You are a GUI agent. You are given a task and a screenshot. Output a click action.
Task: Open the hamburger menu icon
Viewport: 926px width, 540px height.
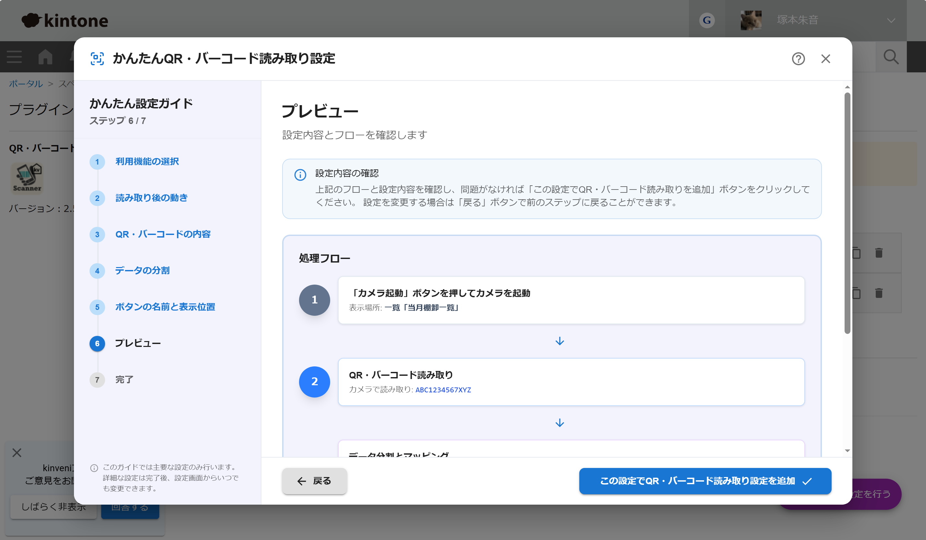pos(14,56)
